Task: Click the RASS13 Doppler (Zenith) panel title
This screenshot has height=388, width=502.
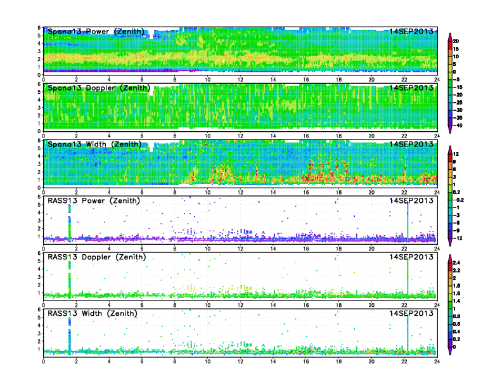Action: [97, 257]
